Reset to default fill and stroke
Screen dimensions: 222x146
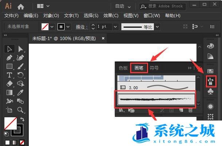point(6,134)
